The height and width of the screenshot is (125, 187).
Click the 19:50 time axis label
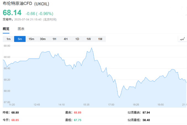(161, 105)
